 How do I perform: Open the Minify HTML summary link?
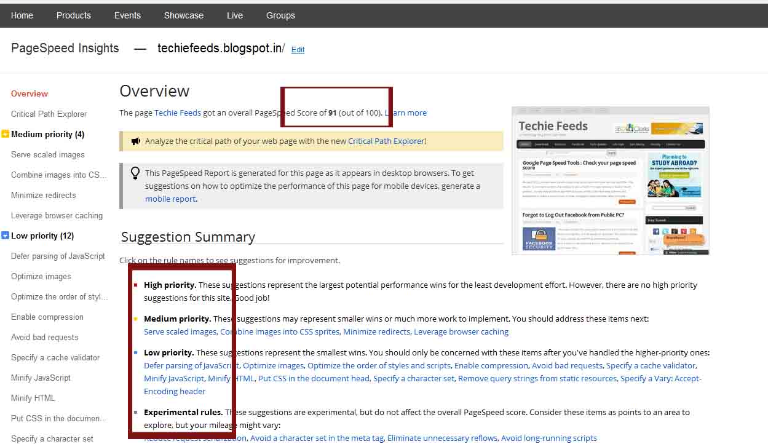[231, 378]
